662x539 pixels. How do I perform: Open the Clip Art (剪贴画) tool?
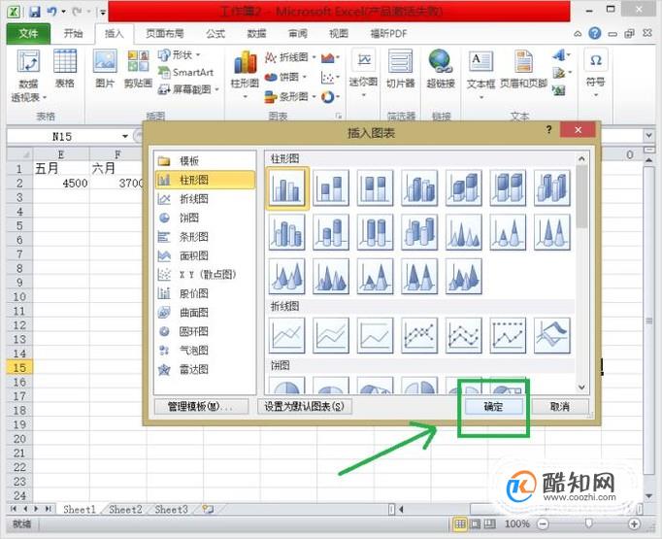pyautogui.click(x=138, y=69)
